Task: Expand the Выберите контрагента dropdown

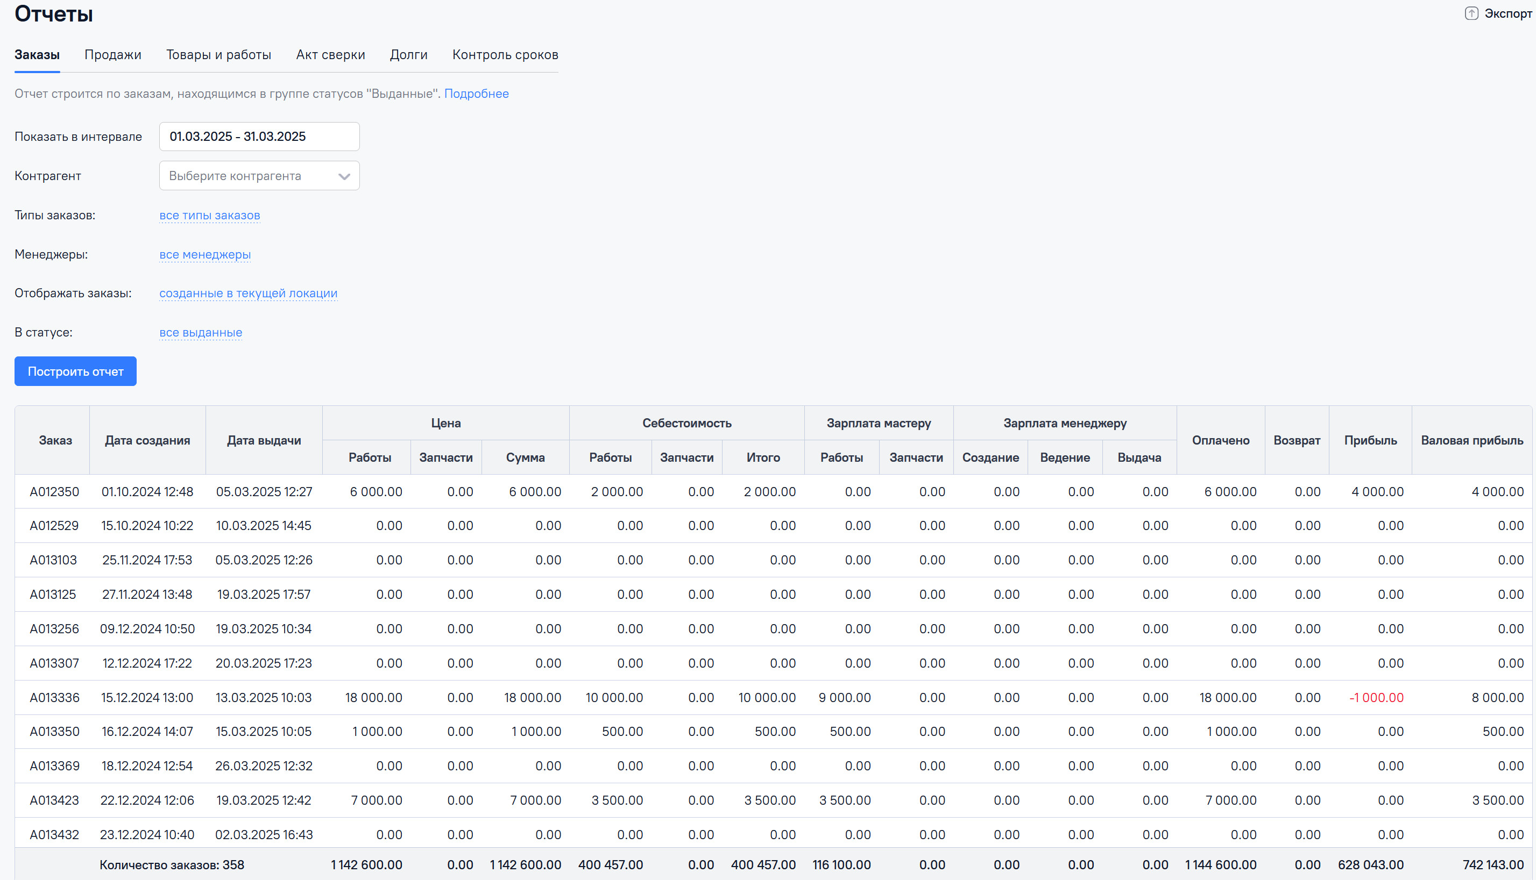Action: pos(259,176)
